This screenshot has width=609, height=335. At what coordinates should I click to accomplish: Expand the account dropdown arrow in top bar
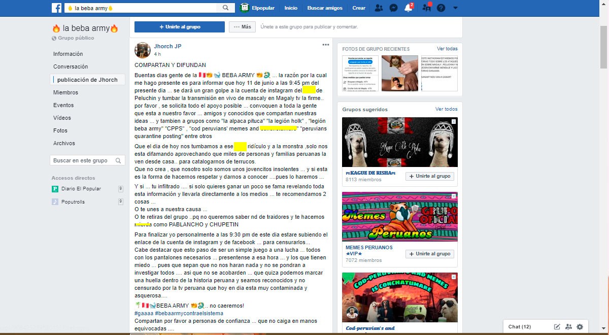455,8
